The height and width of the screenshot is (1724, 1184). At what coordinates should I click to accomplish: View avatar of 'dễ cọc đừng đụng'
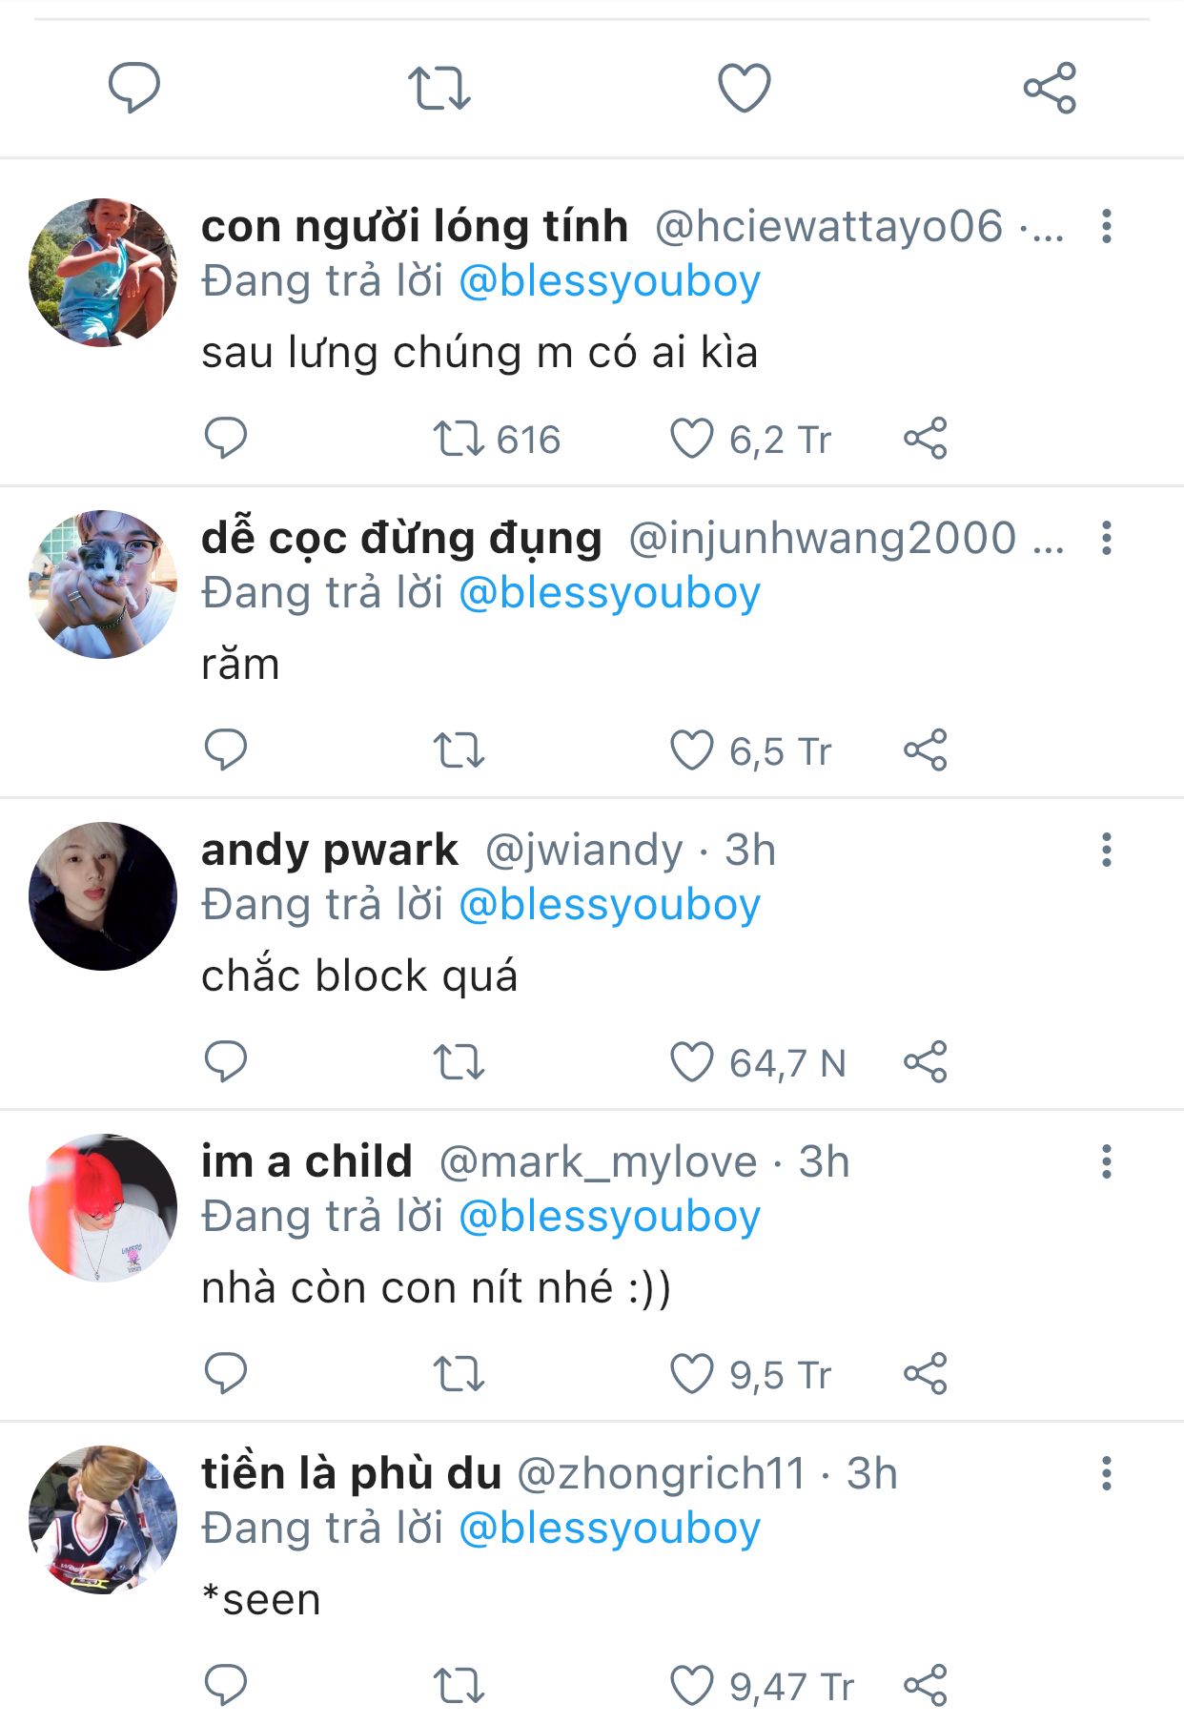[x=103, y=585]
